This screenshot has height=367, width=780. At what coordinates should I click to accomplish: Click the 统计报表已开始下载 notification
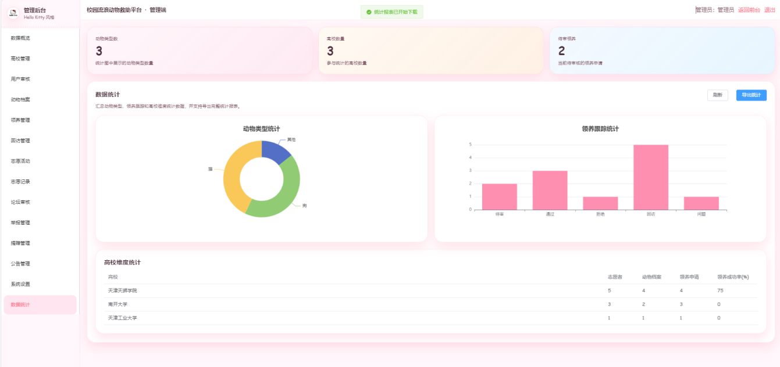[x=392, y=12]
